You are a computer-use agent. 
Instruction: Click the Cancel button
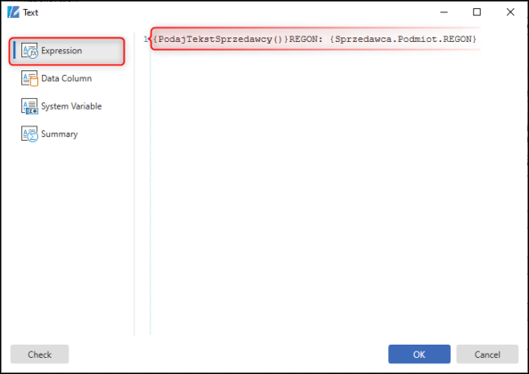[x=487, y=354]
